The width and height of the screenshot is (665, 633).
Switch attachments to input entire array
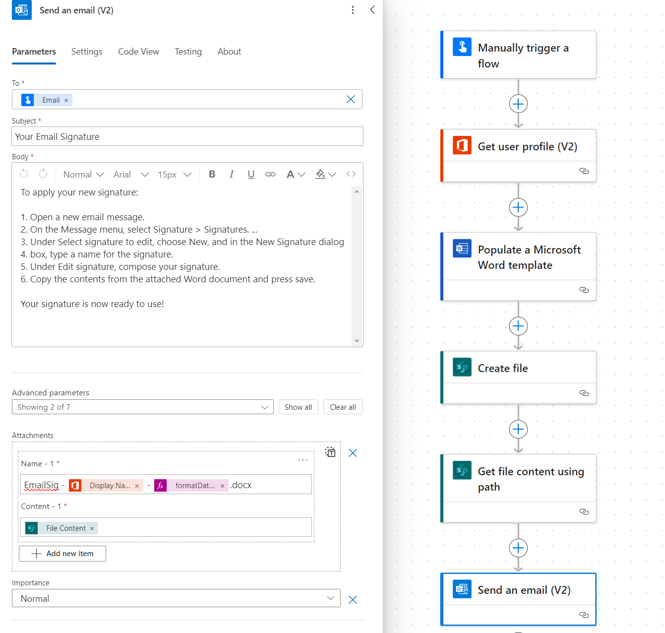[x=330, y=452]
